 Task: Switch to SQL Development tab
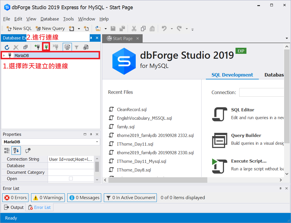pos(232,75)
